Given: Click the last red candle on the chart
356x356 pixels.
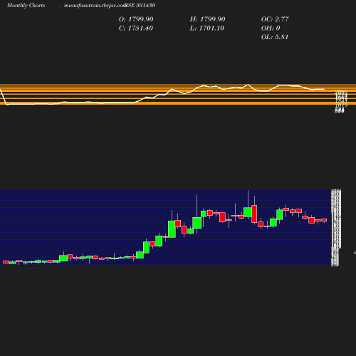Looking at the screenshot, I should pyautogui.click(x=324, y=220).
